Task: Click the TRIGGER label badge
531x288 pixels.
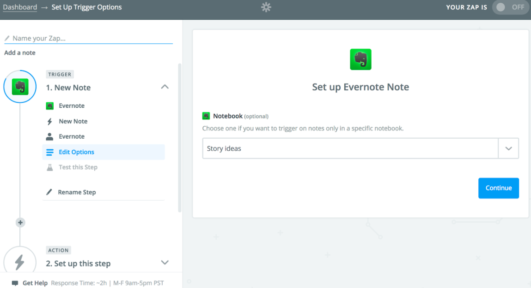Action: [60, 74]
